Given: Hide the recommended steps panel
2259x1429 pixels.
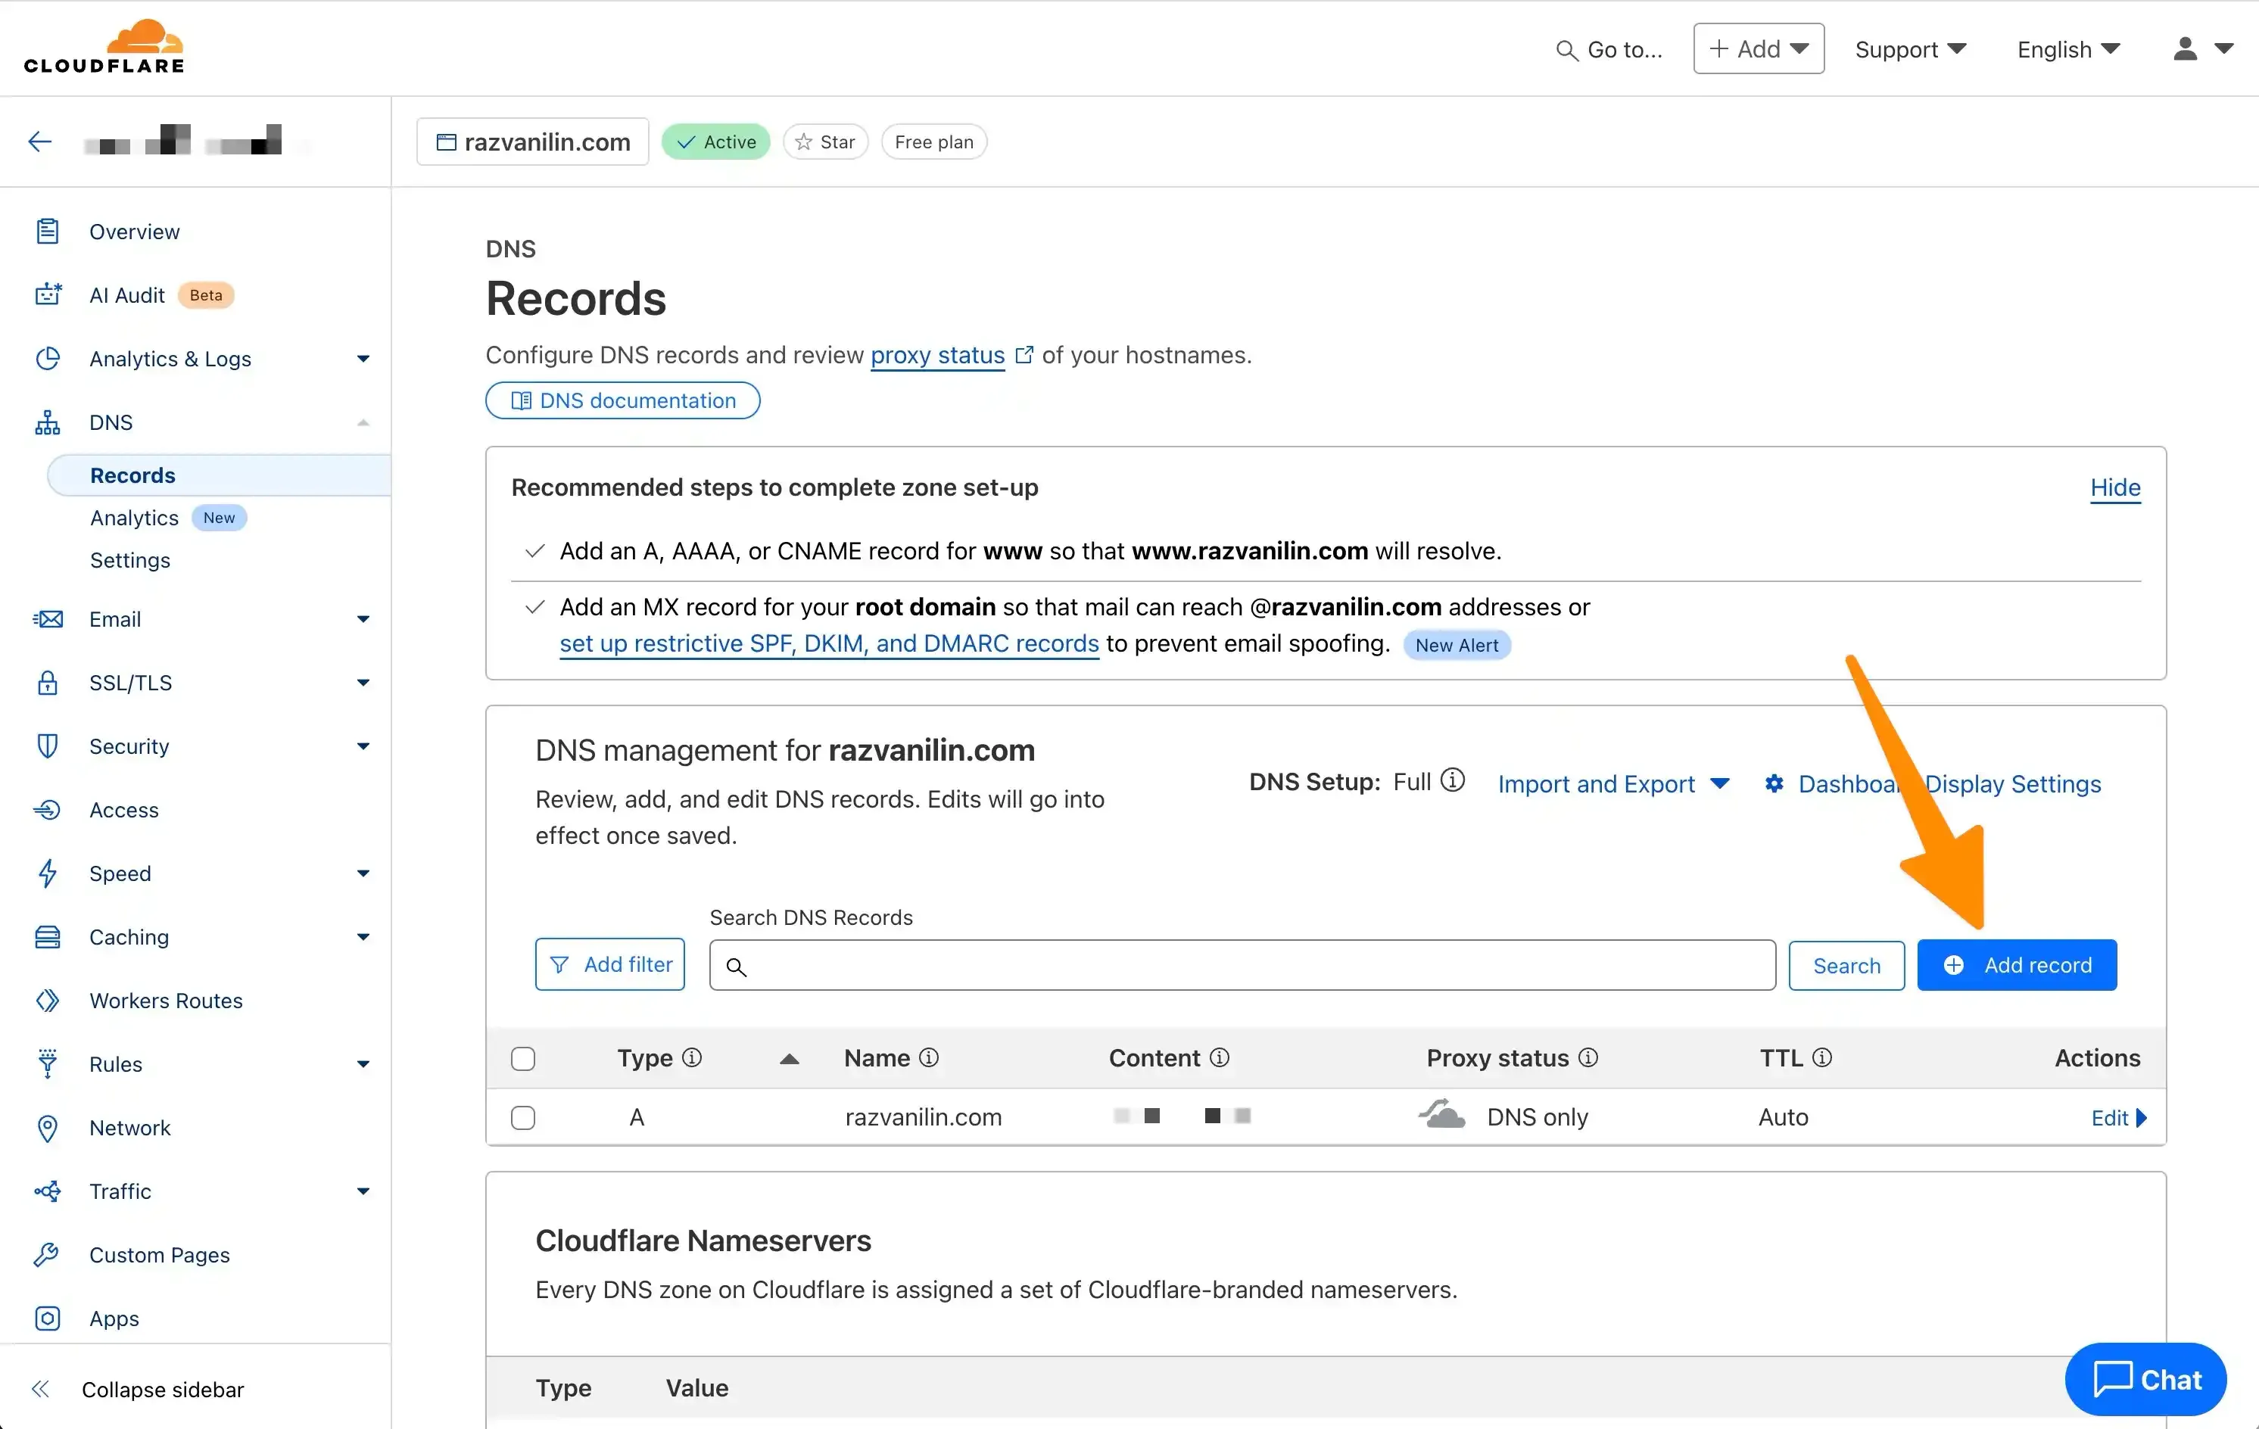Looking at the screenshot, I should coord(2115,487).
